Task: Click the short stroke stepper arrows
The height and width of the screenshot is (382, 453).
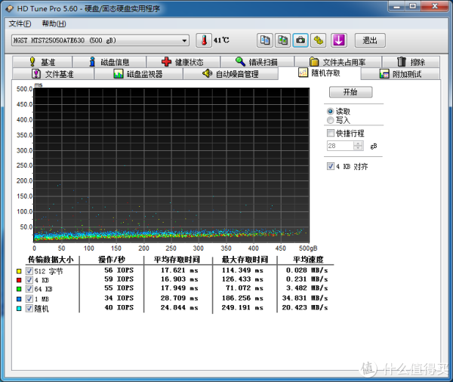Action: 358,146
